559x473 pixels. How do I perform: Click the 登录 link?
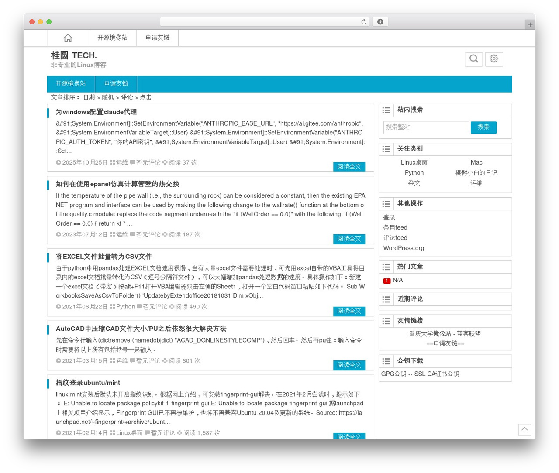pyautogui.click(x=389, y=217)
